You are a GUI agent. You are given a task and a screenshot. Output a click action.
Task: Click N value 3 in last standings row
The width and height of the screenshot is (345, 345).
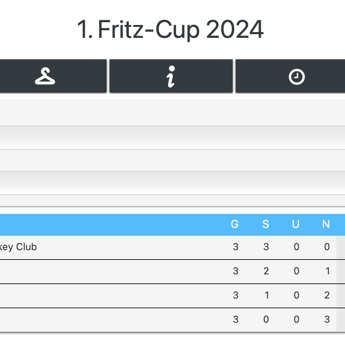coord(327,320)
